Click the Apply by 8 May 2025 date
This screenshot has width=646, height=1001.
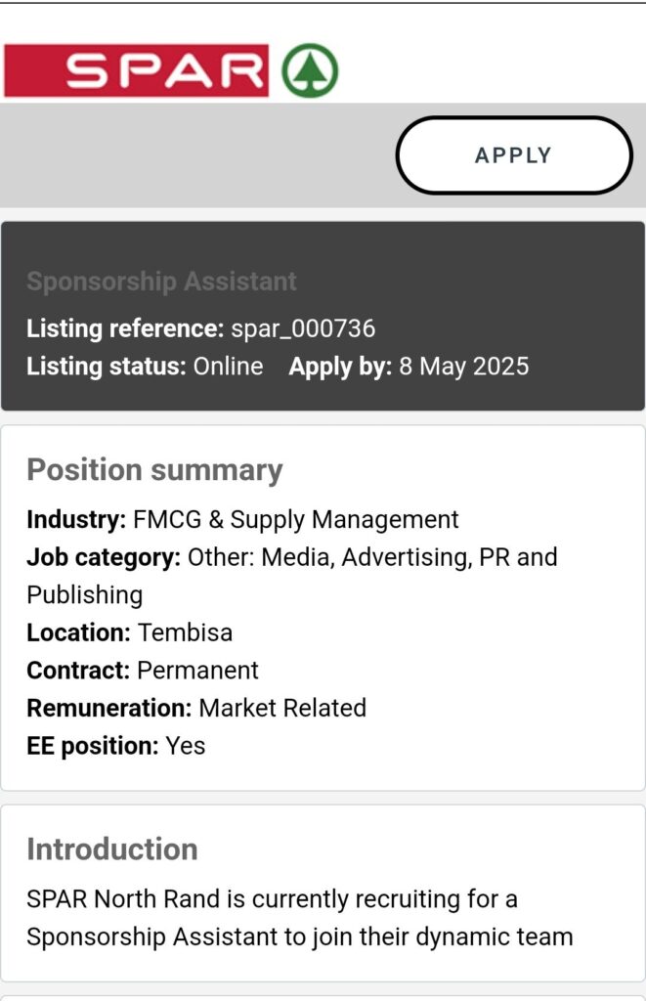point(463,367)
